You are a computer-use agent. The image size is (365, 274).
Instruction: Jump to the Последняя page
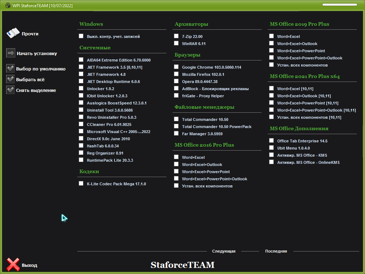276,251
